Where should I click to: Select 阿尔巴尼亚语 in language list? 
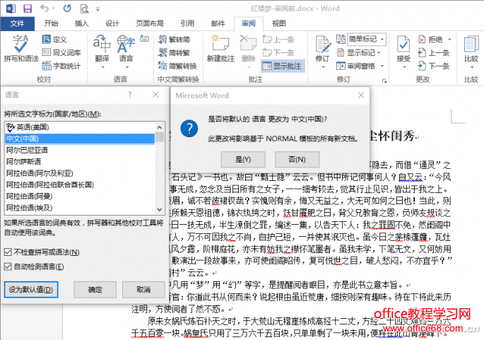[80, 150]
